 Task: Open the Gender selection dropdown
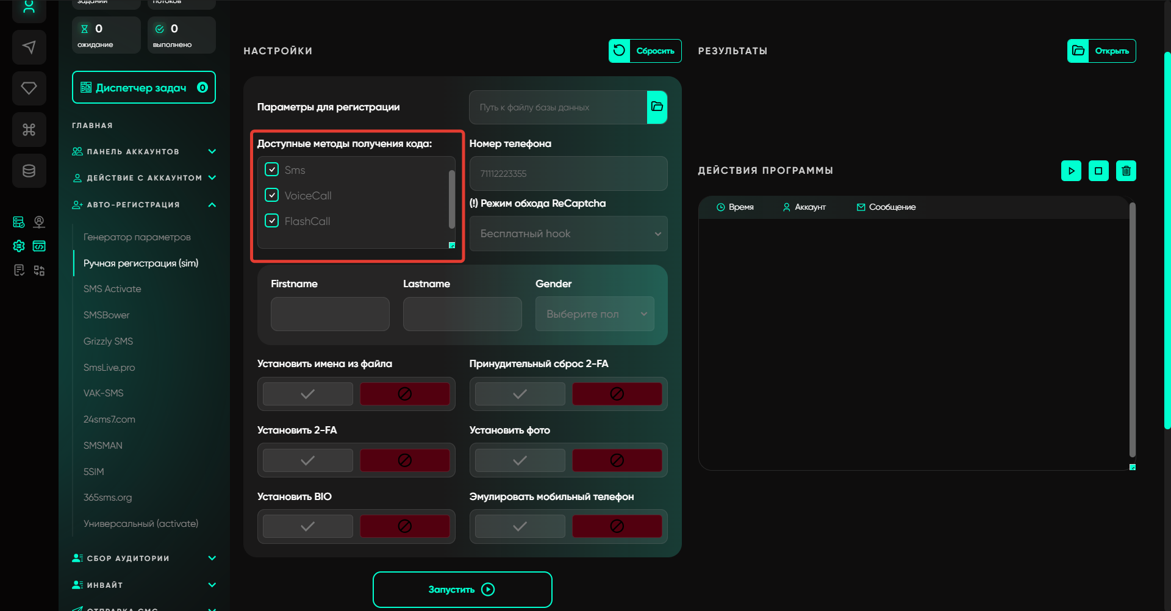(x=594, y=314)
